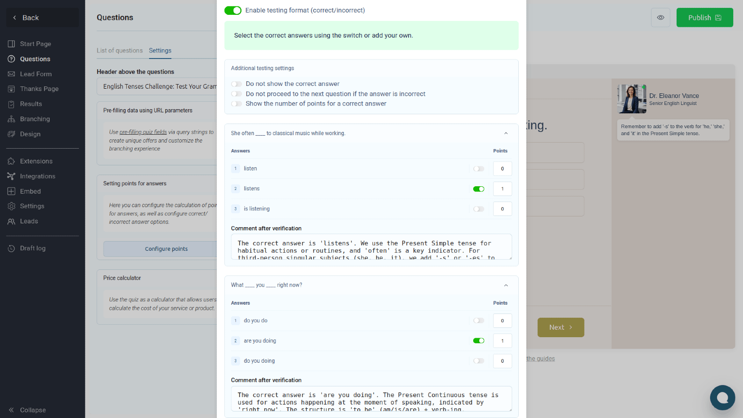Open the quiz preview eye icon
The height and width of the screenshot is (418, 743).
(x=660, y=17)
